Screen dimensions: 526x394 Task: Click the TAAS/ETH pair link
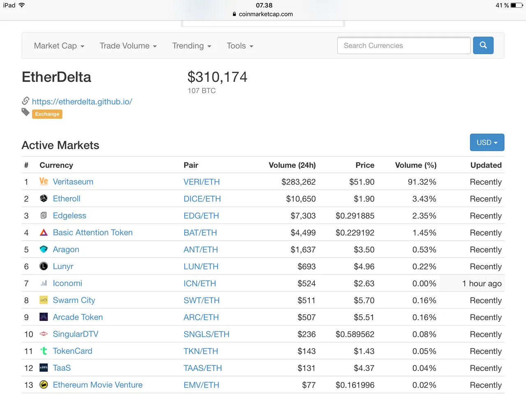[203, 368]
